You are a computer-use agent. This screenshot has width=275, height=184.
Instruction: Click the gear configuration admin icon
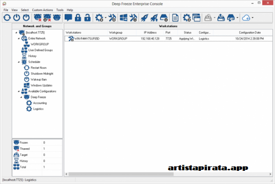187,18
